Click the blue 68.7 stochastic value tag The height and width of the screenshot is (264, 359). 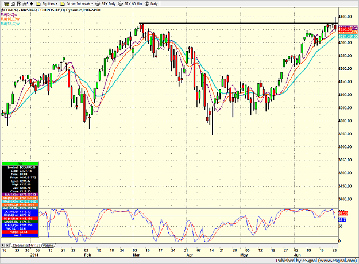tap(342, 220)
